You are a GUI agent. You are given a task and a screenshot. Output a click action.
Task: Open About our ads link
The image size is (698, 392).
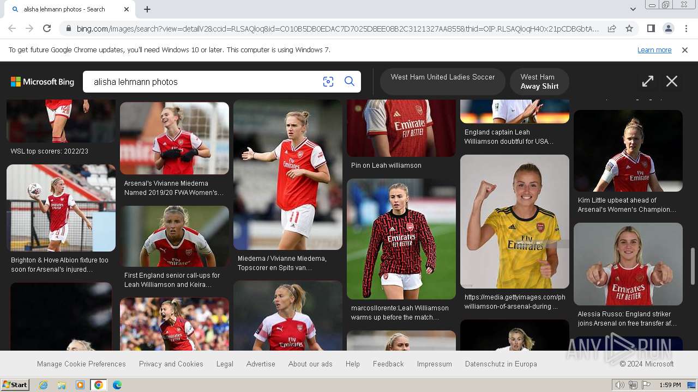pyautogui.click(x=310, y=364)
